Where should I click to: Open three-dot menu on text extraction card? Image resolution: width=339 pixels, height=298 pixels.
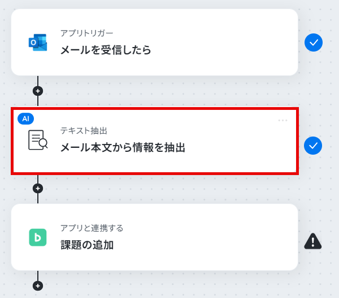pyautogui.click(x=282, y=120)
